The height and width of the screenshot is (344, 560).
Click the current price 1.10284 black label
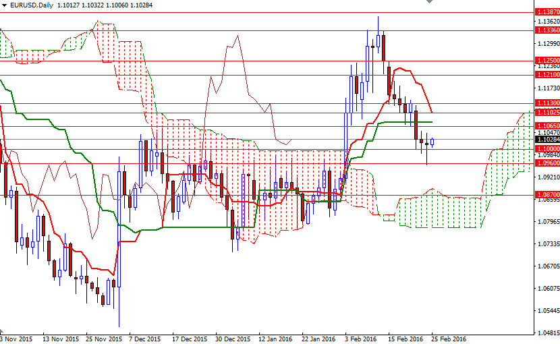(x=548, y=140)
